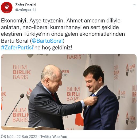Open the Zafer Partisi profile avatar
The width and height of the screenshot is (140, 140).
6,7
